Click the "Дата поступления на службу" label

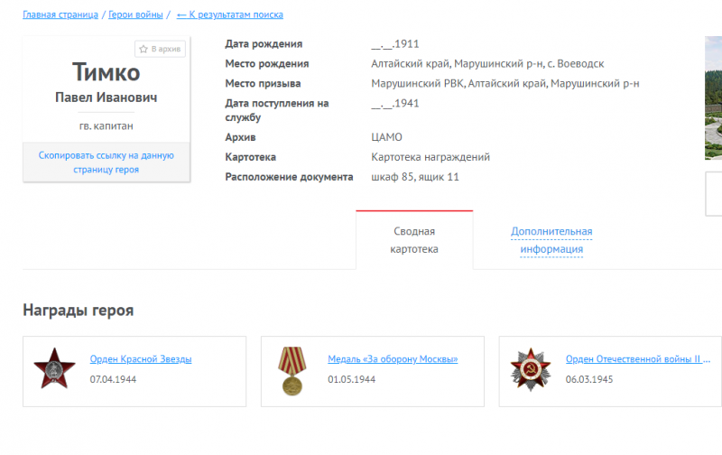(277, 110)
